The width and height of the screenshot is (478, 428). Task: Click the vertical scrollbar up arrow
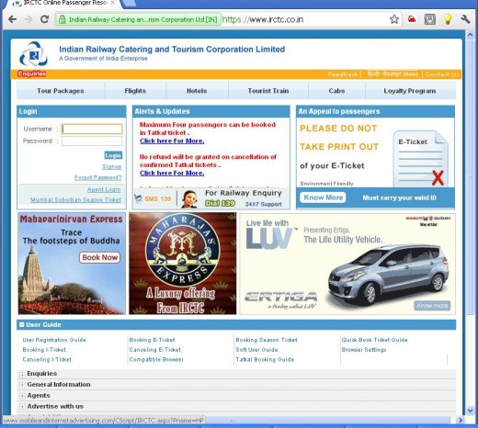(471, 35)
